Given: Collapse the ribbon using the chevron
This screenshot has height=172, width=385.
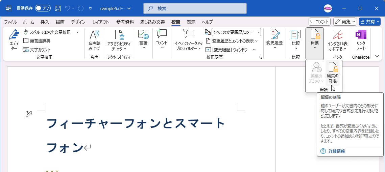Looking at the screenshot, I should 377,56.
